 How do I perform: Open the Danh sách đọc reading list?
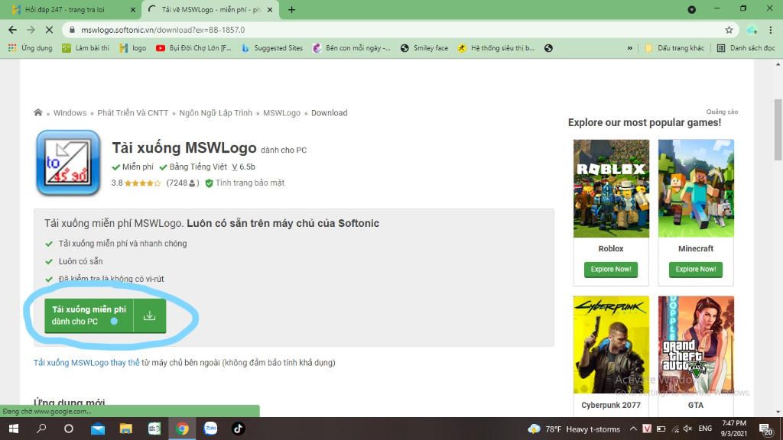tap(746, 48)
